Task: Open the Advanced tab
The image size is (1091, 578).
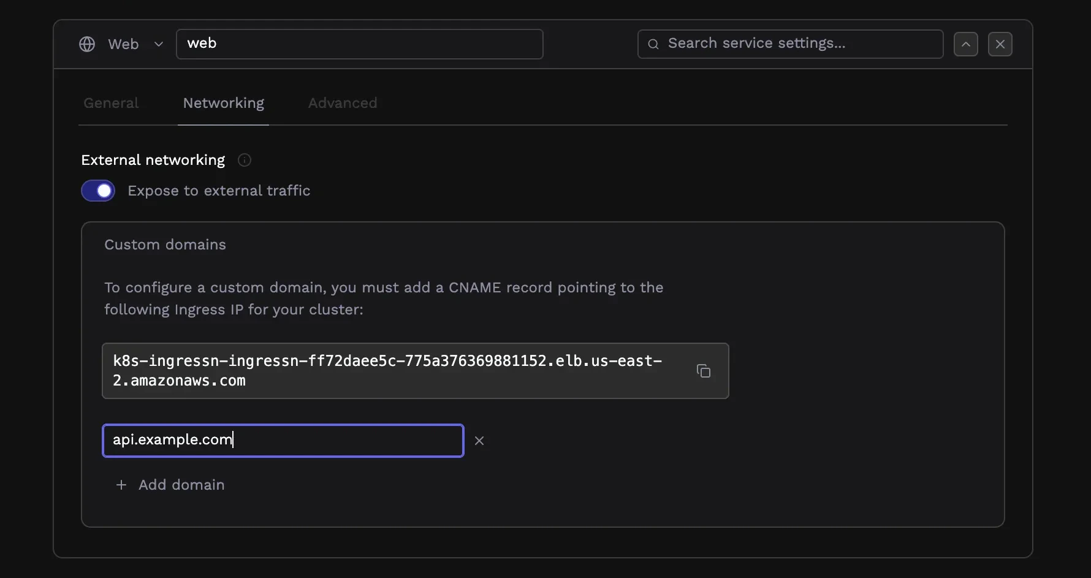Action: tap(342, 103)
